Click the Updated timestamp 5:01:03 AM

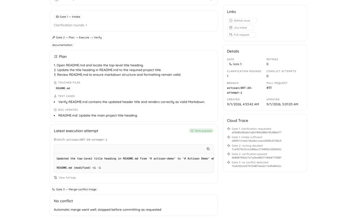tap(282, 104)
